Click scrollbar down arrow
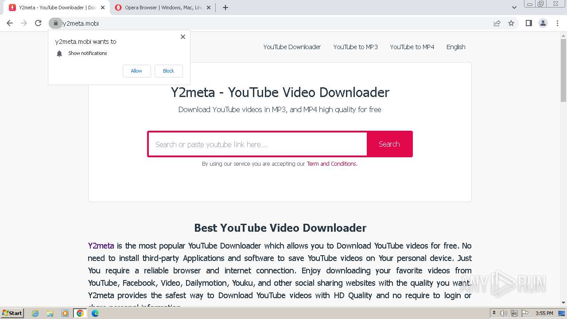This screenshot has height=319, width=567. click(563, 303)
